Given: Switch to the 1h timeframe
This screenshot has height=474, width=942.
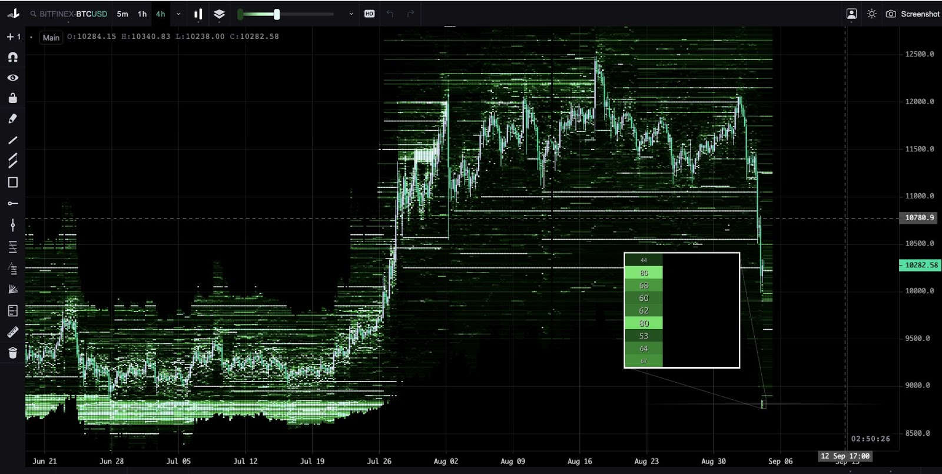Looking at the screenshot, I should 142,14.
